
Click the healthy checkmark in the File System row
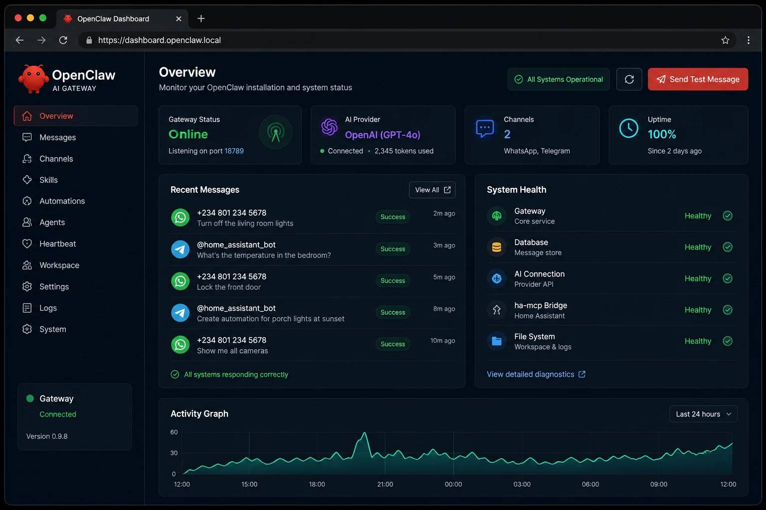[728, 341]
